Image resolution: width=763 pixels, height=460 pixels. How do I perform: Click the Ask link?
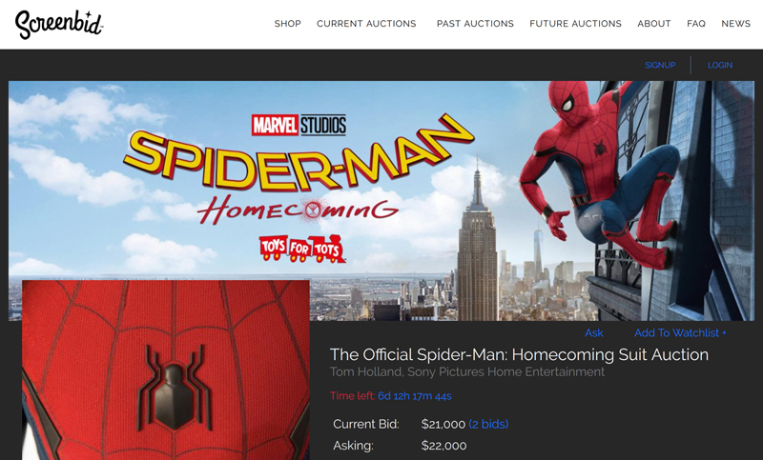pos(593,332)
